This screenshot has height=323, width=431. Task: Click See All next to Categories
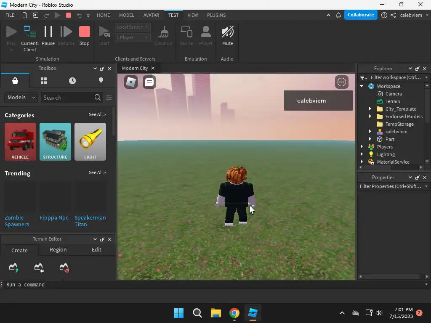[97, 114]
